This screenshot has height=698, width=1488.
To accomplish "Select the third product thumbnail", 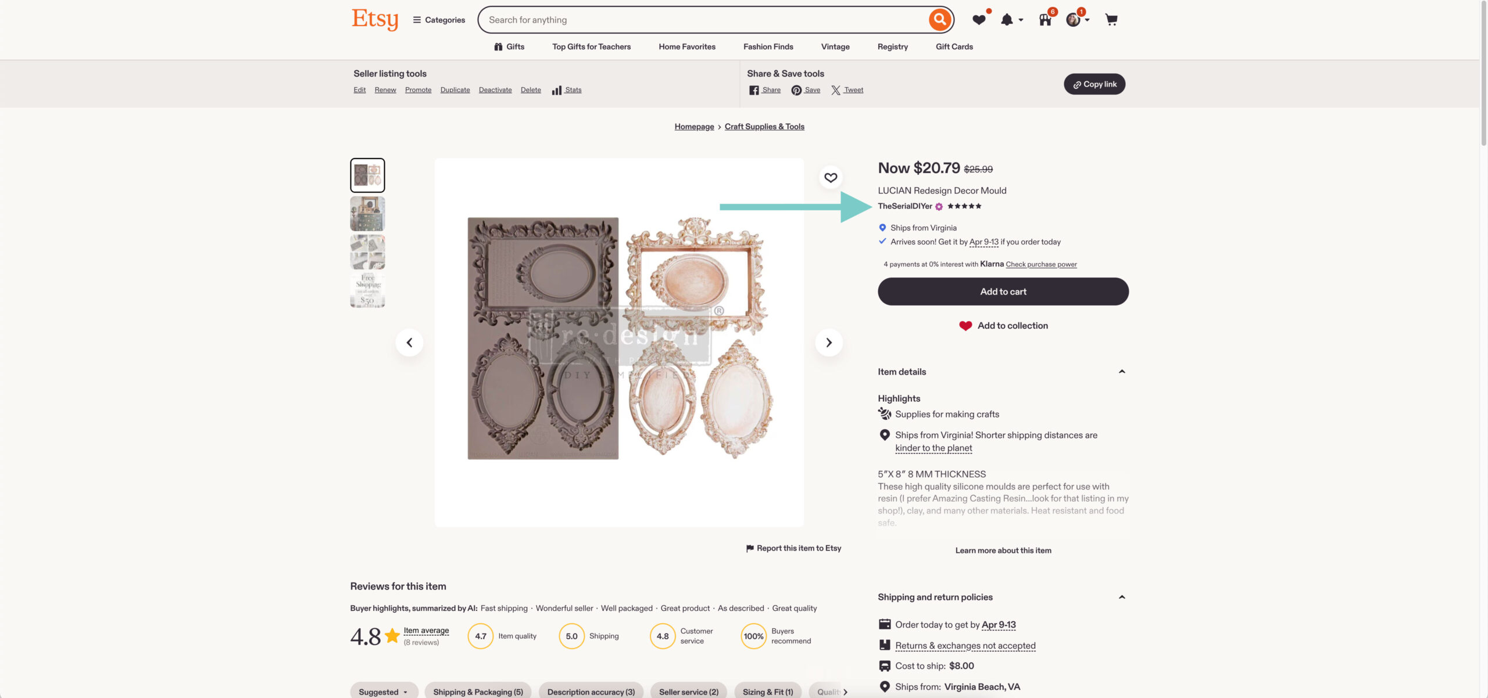I will click(367, 252).
